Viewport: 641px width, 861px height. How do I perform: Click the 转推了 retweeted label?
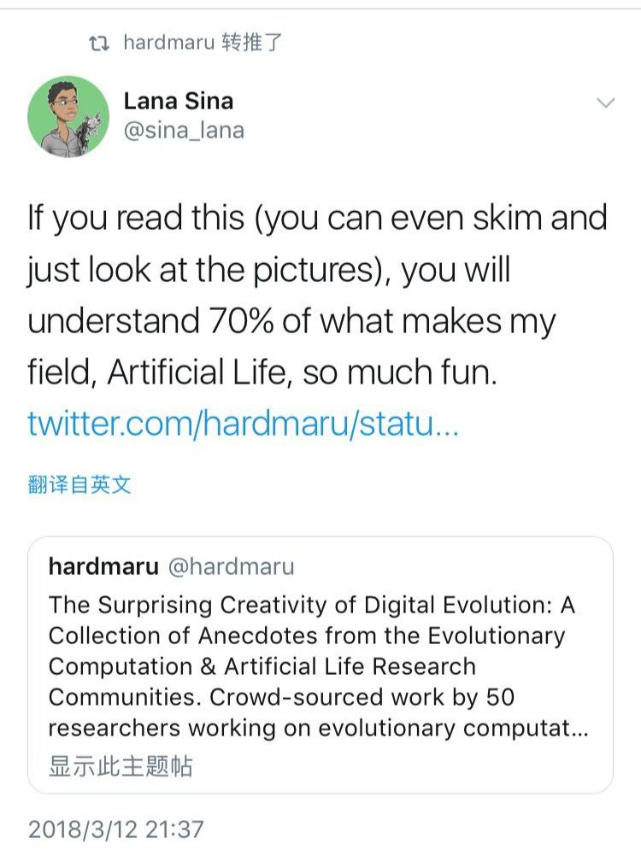click(251, 43)
